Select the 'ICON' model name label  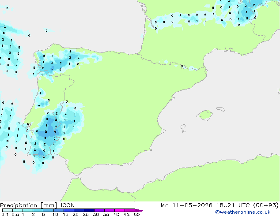coord(68,205)
